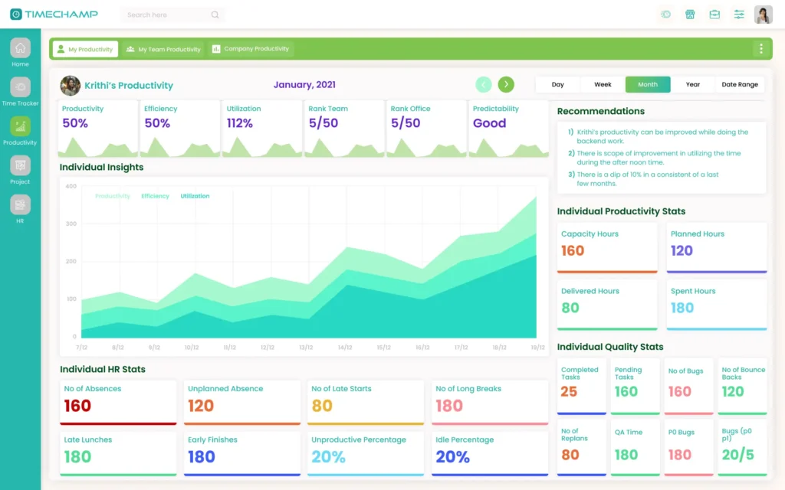The width and height of the screenshot is (785, 490).
Task: Select the Productivity sidebar icon
Action: click(x=20, y=126)
